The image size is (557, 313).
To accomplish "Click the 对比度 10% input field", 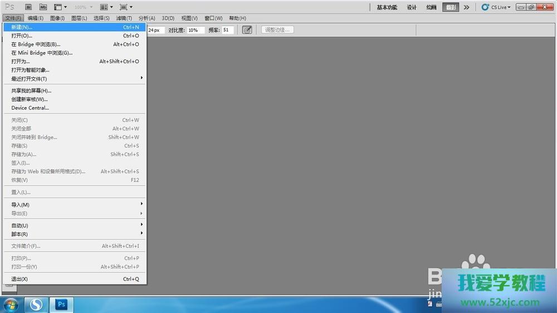I will (x=196, y=30).
